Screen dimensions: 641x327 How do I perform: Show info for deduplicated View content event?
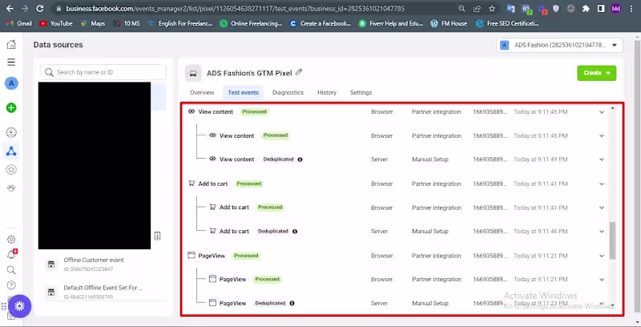pyautogui.click(x=300, y=159)
